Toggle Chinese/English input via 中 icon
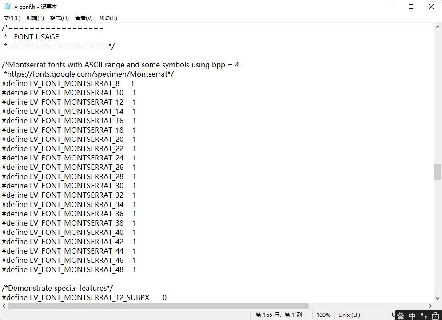This screenshot has height=320, width=442. (x=412, y=316)
